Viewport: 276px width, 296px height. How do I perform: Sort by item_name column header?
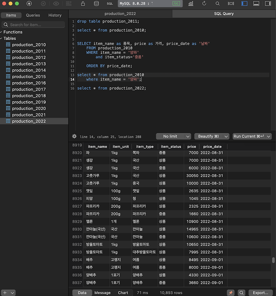[x=97, y=147]
